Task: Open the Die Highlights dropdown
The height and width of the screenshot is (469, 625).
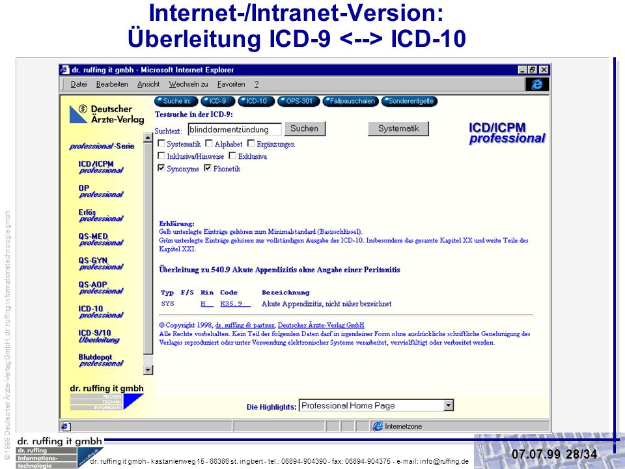Action: click(x=449, y=406)
